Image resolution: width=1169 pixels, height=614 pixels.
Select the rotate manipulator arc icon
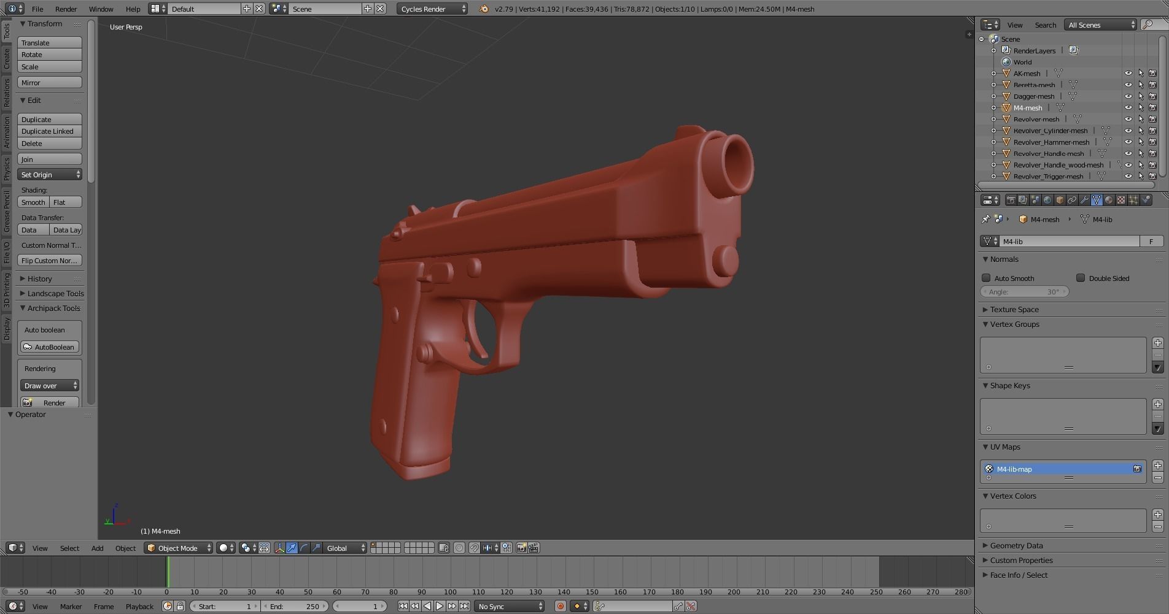[305, 548]
